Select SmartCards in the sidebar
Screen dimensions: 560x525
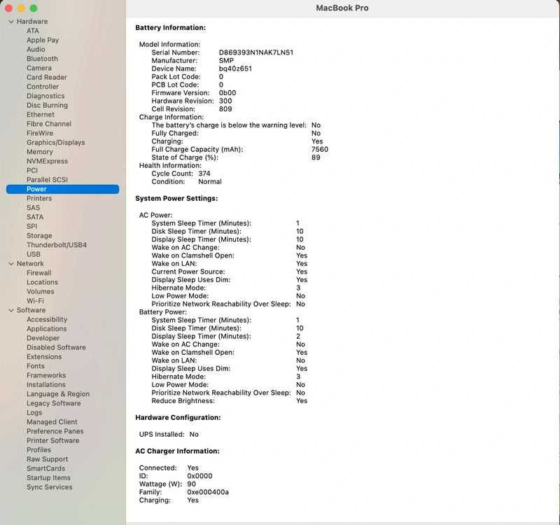tap(45, 468)
